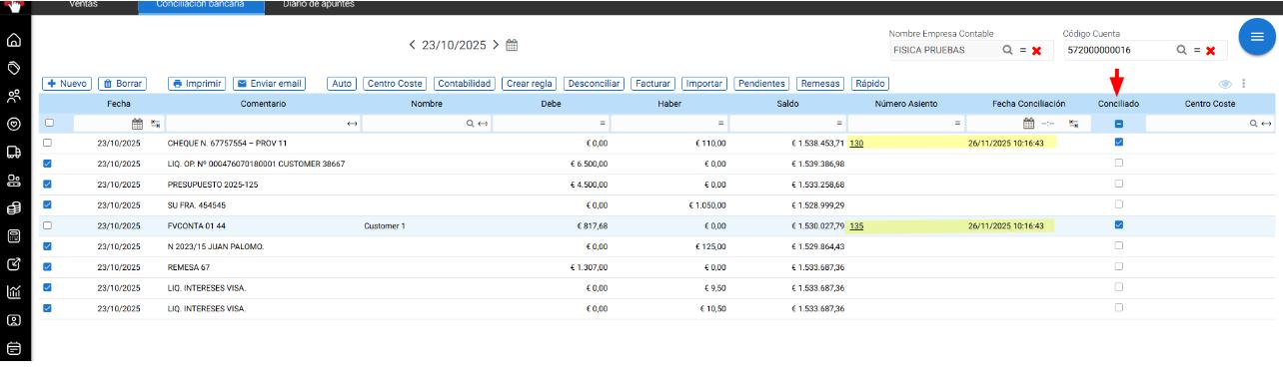Open Haber column filter operator
1283x381 pixels.
click(x=721, y=124)
